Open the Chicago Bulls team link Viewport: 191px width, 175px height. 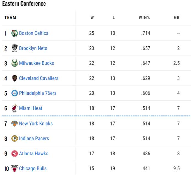pyautogui.click(x=33, y=168)
